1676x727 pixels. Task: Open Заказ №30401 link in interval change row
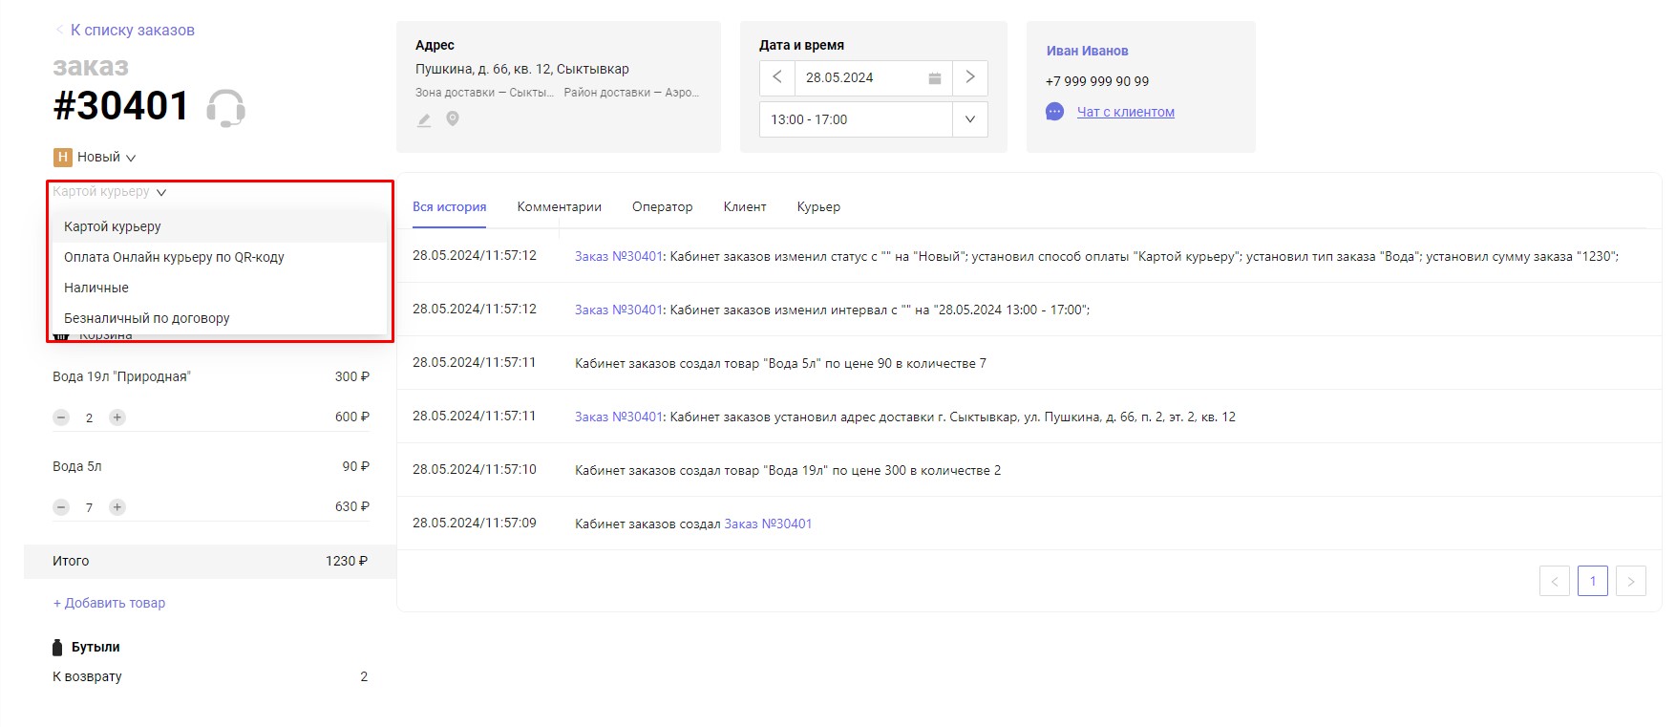(x=619, y=310)
